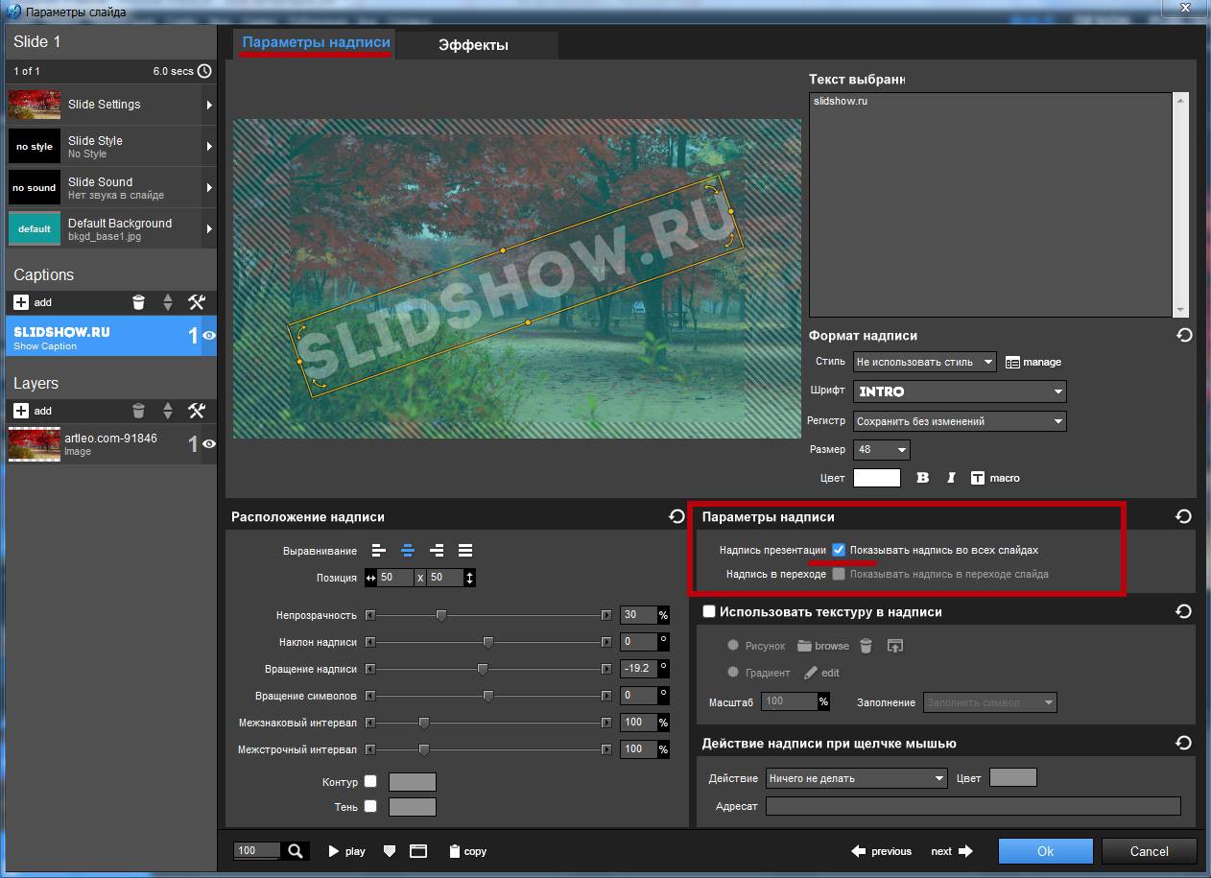Center-align the caption text
Viewport: 1211px width, 878px height.
pyautogui.click(x=408, y=551)
